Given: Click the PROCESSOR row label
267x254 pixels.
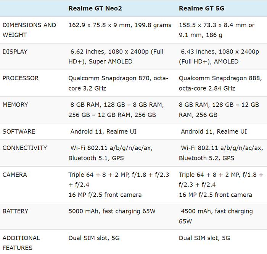Looking at the screenshot, I should tap(21, 78).
